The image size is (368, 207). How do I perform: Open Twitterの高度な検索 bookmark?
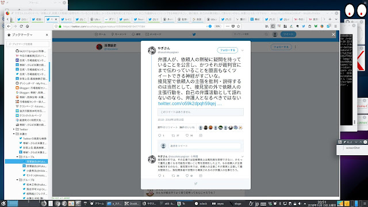(33, 139)
